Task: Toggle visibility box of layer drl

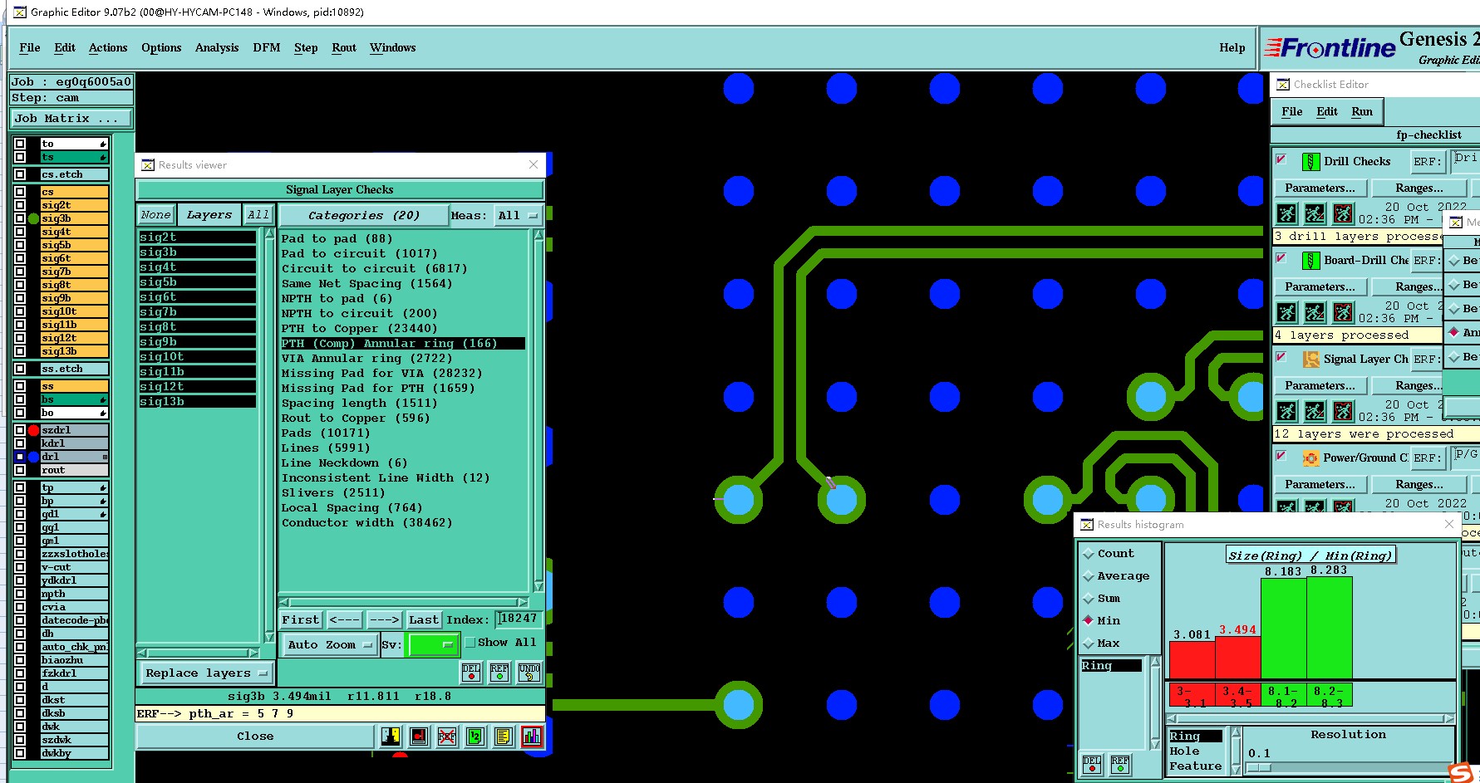Action: [20, 457]
